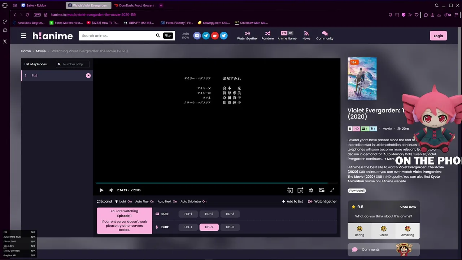The width and height of the screenshot is (462, 260).
Task: Open the hamburger site menu
Action: click(23, 36)
